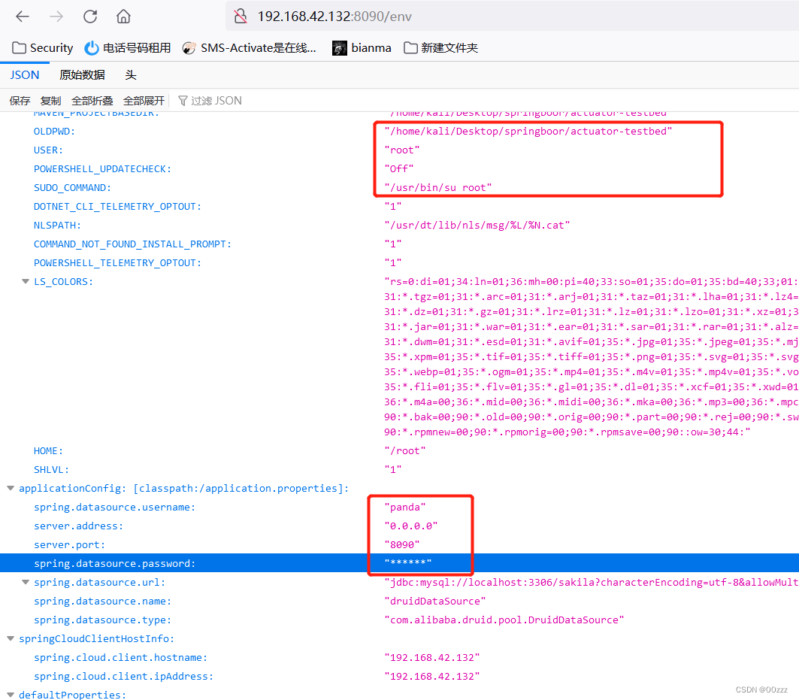The width and height of the screenshot is (799, 700).
Task: Select the server.address key
Action: [78, 526]
